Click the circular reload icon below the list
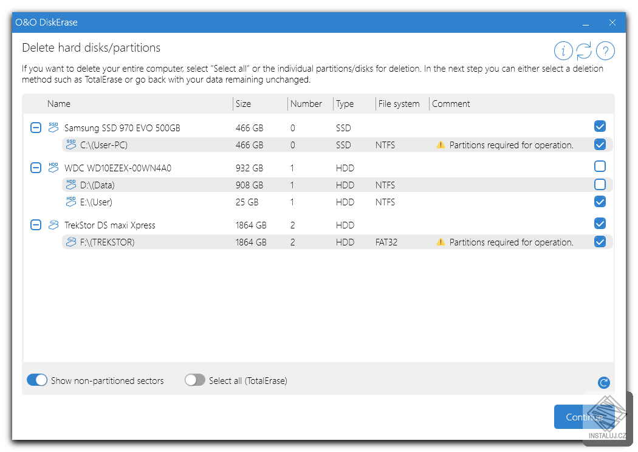This screenshot has width=638, height=452. 604,382
